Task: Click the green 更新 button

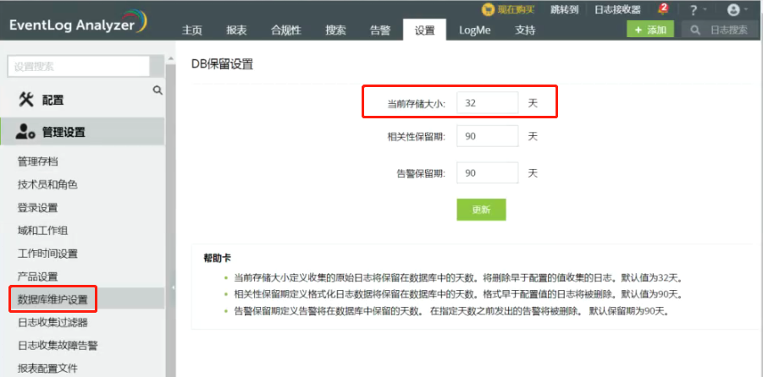Action: tap(481, 210)
